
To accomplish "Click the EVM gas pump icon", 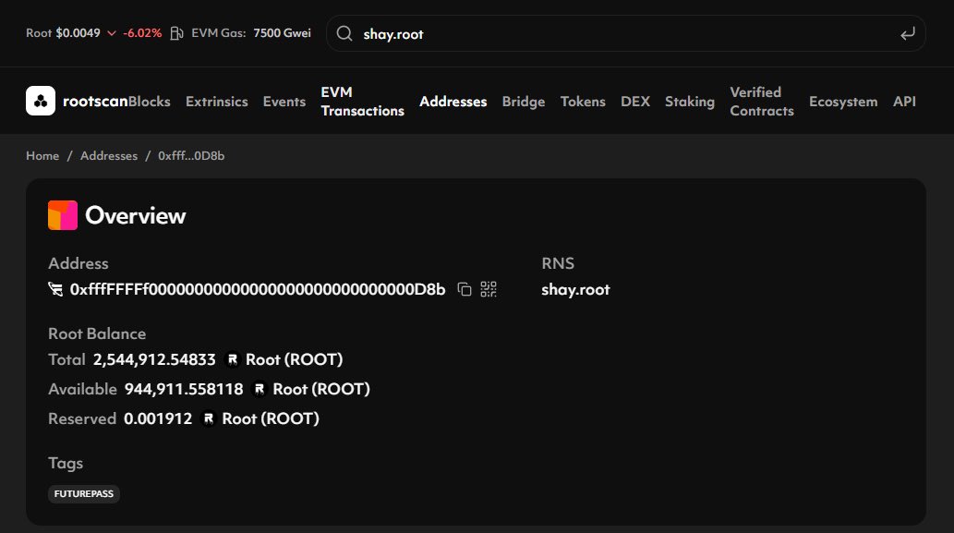I will (176, 33).
